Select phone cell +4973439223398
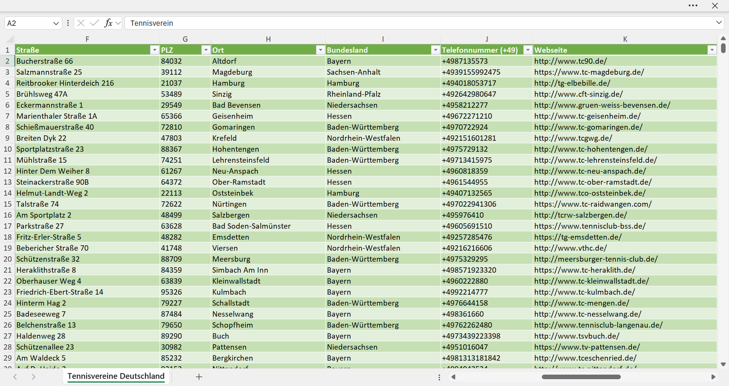729x386 pixels. (x=487, y=336)
